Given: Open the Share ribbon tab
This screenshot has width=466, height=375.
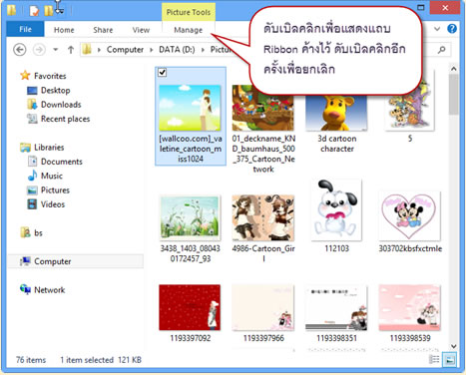Looking at the screenshot, I should click(x=103, y=30).
